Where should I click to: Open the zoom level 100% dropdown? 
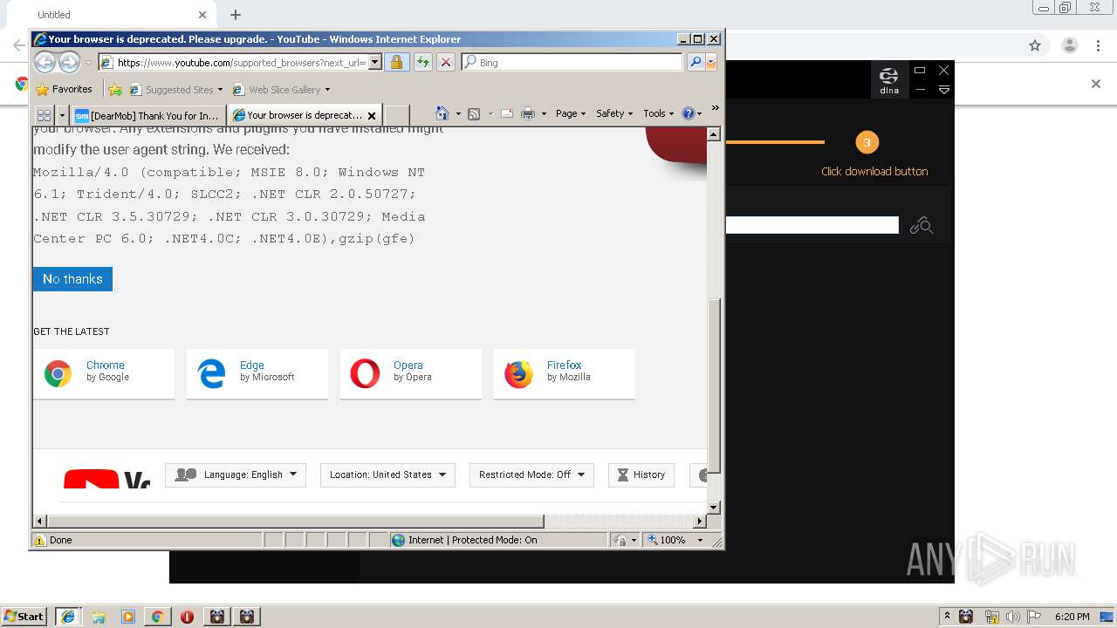tap(699, 540)
